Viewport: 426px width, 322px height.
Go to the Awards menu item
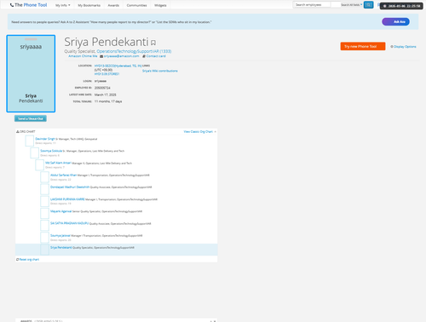(113, 5)
